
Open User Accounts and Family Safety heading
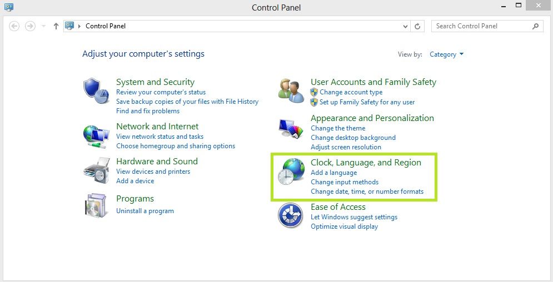[x=373, y=82]
